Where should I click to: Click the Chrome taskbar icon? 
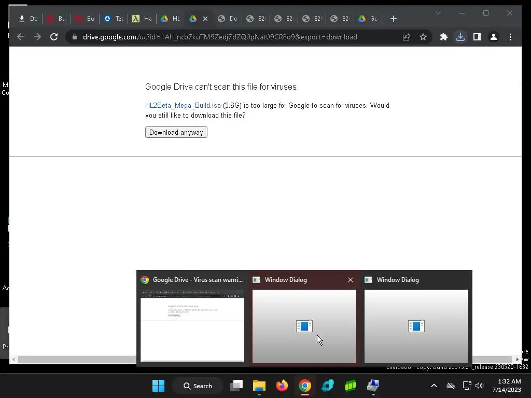pyautogui.click(x=305, y=386)
